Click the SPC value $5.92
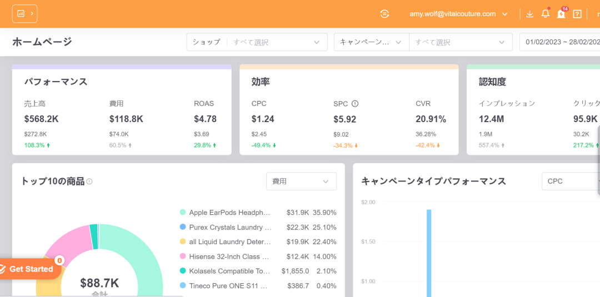 pos(345,120)
